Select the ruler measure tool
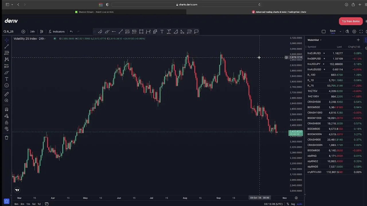Viewport: 367px width, 206px height. tap(7, 94)
